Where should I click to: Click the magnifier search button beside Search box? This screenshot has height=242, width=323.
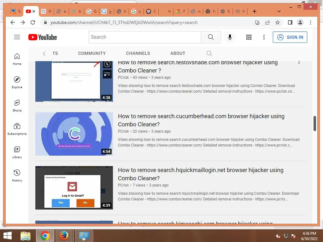(211, 37)
